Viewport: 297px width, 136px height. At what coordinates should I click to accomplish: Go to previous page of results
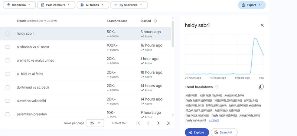(148, 123)
